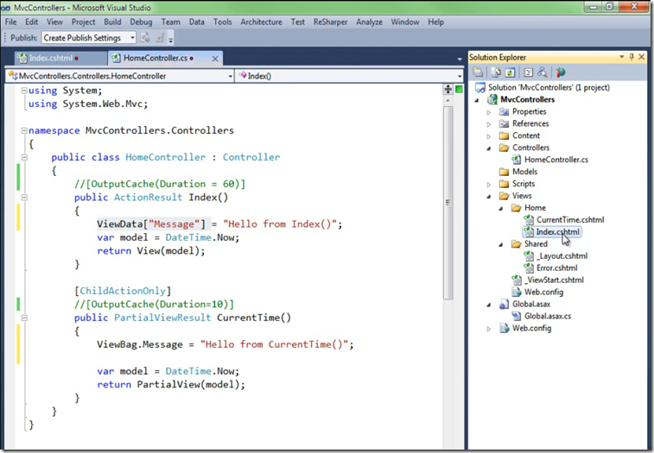654x453 pixels.
Task: Expand the Scripts folder
Action: pyautogui.click(x=489, y=184)
